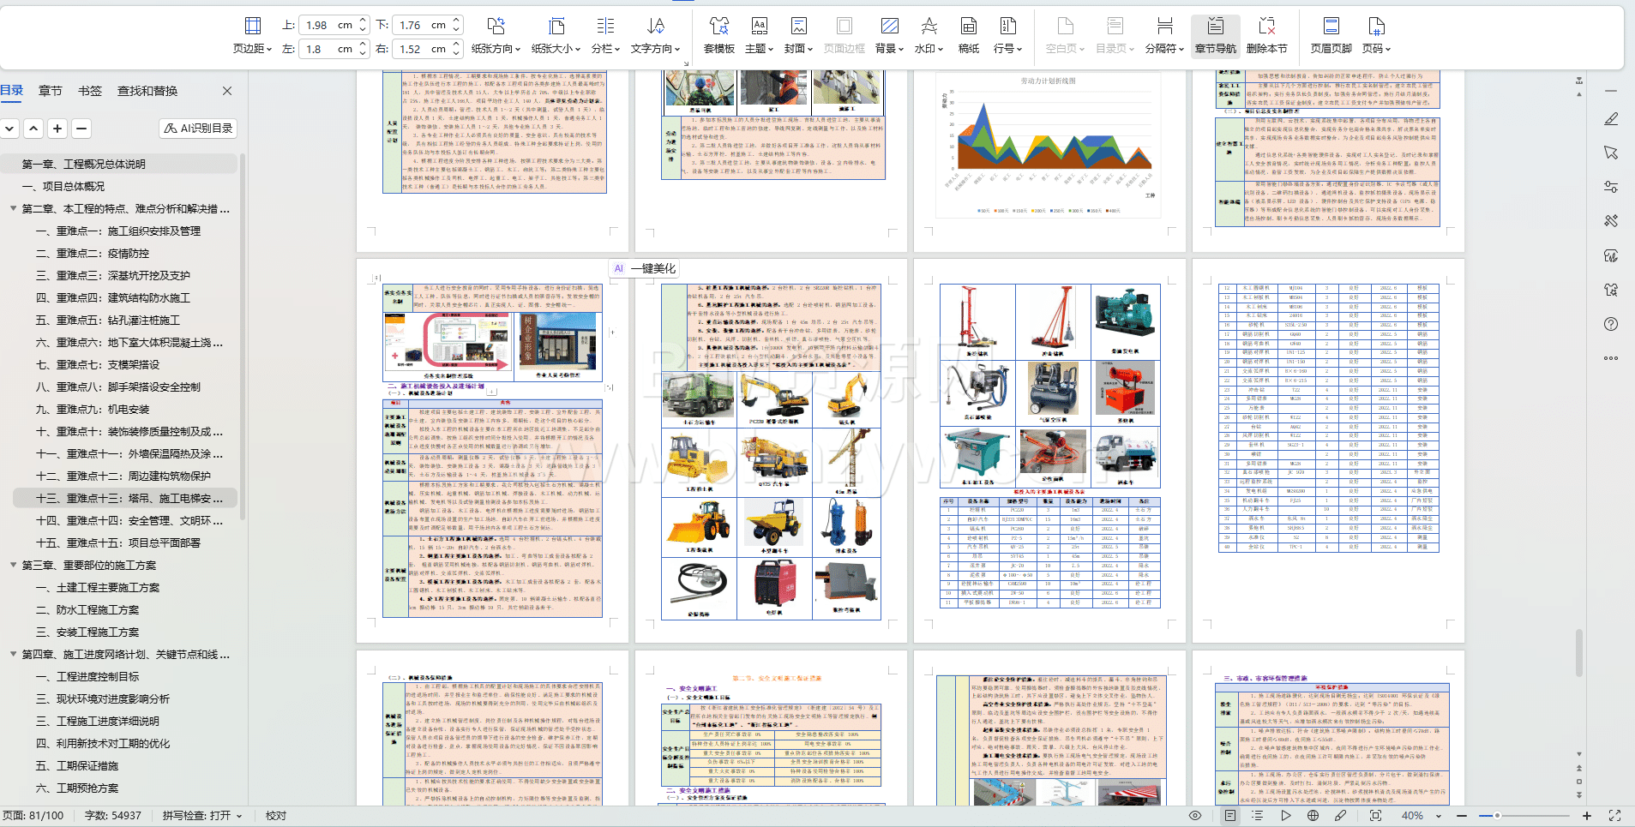1635x827 pixels.
Task: Click the AI识别目录 button
Action: pos(198,129)
